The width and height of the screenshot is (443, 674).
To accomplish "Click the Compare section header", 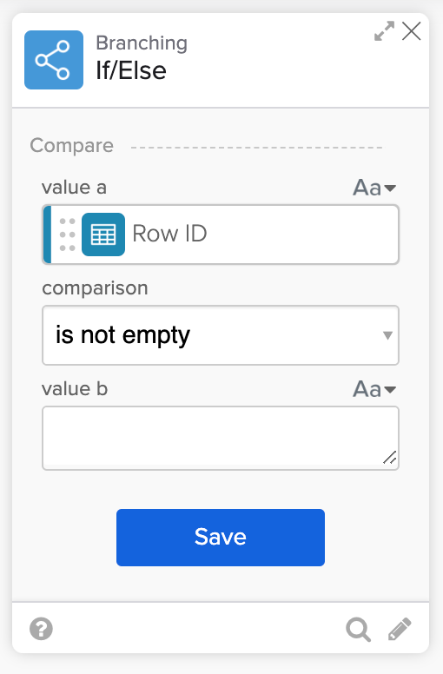I will point(72,146).
